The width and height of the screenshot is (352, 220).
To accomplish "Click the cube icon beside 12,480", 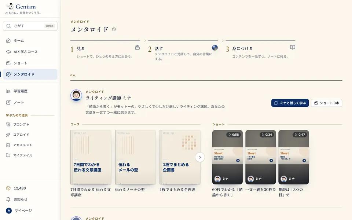I will point(8,188).
